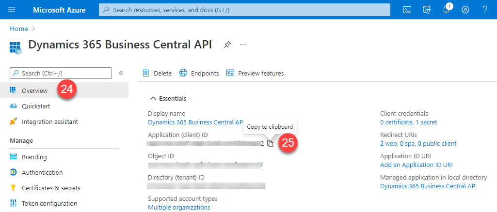Click the Delete trash icon
Screen dimensions: 497x212
coord(146,73)
